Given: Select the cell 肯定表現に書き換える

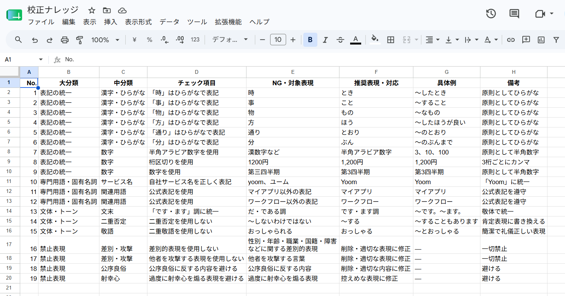Looking at the screenshot, I should point(514,221).
